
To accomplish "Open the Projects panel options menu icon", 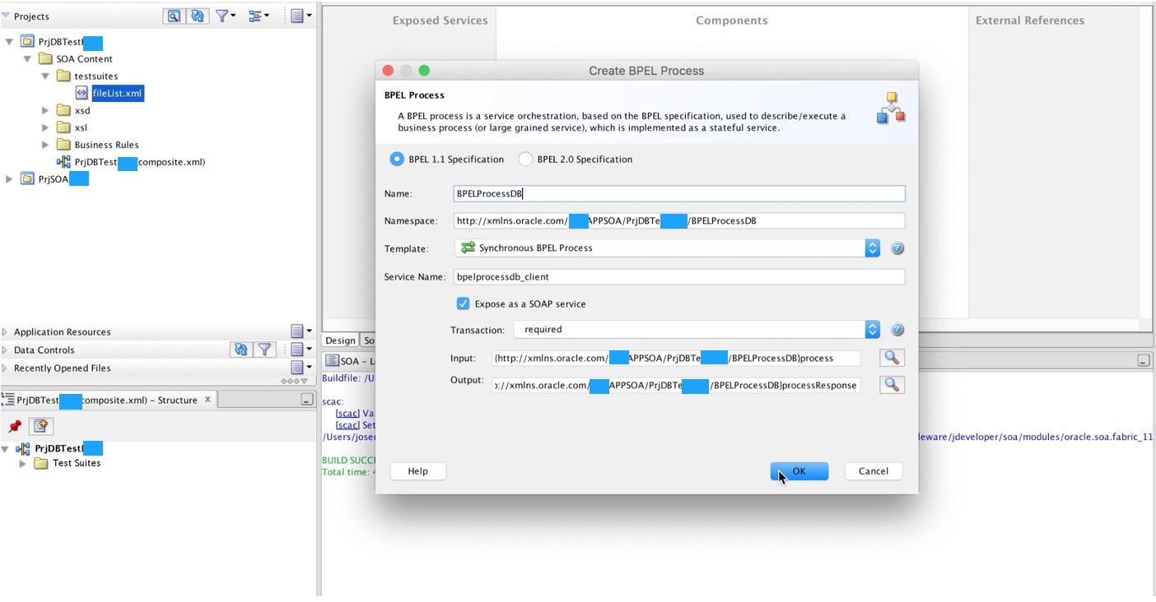I will [x=301, y=16].
